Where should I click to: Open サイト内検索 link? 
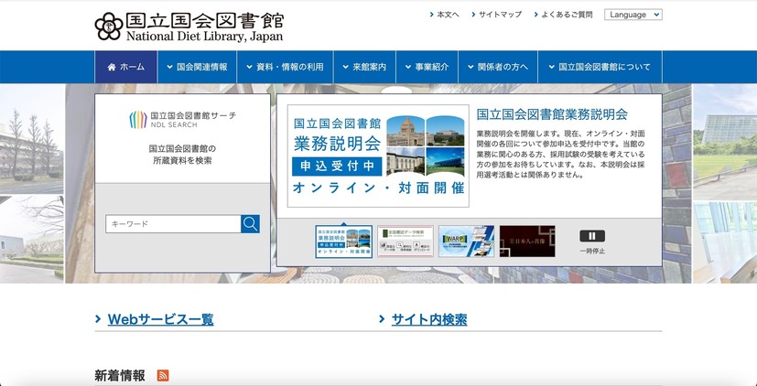429,319
